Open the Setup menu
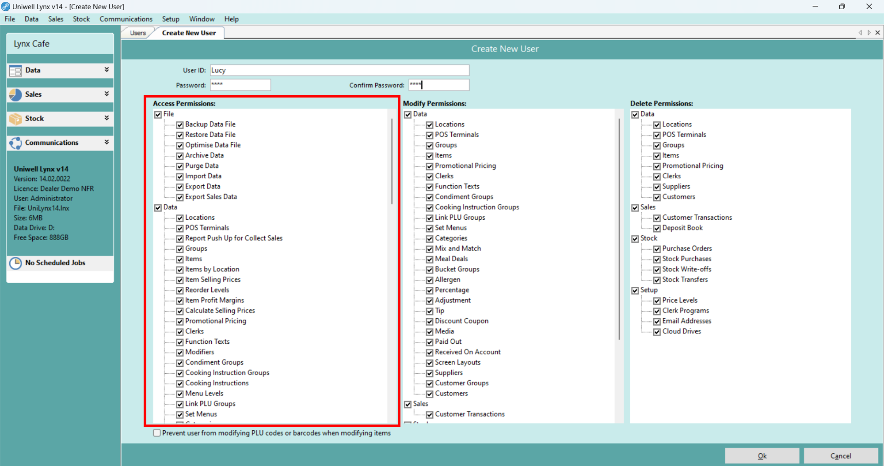 [x=171, y=19]
